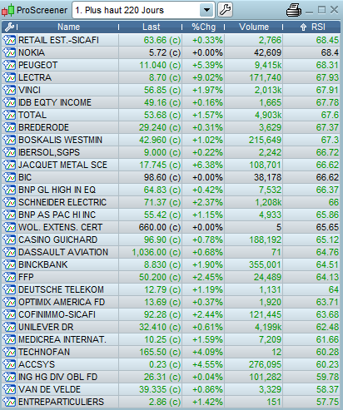Open chart icon for NOKIA

point(9,52)
